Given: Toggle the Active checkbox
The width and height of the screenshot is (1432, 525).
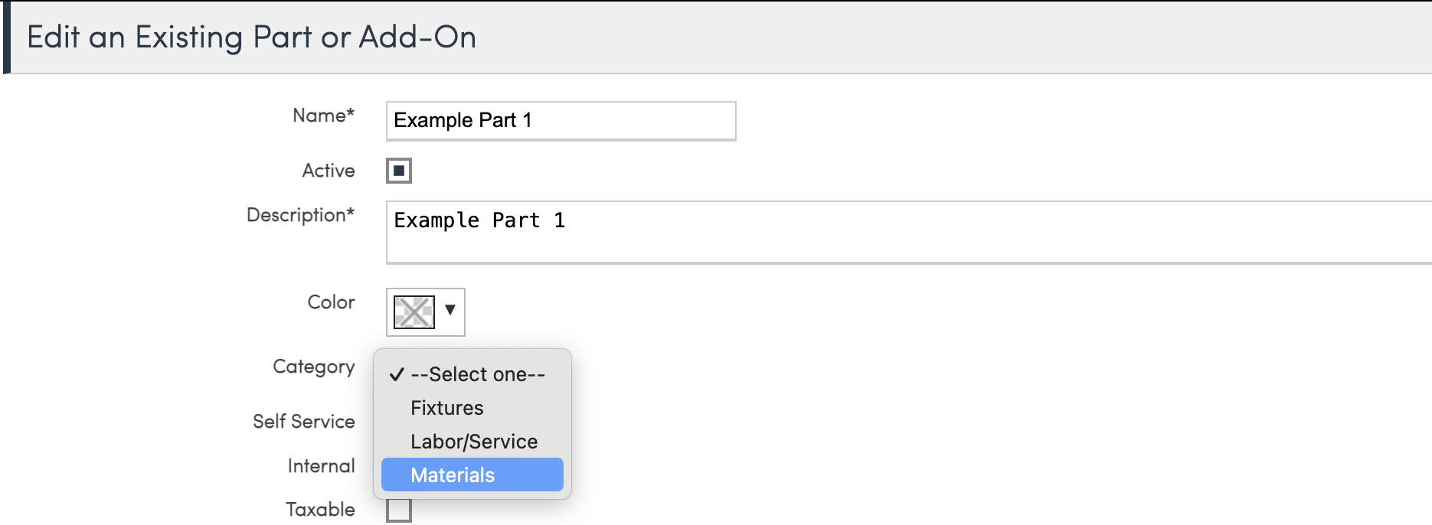Looking at the screenshot, I should [399, 171].
